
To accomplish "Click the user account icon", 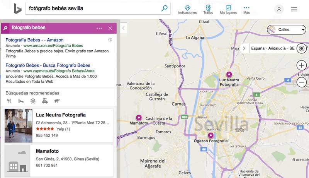I will (279, 9).
